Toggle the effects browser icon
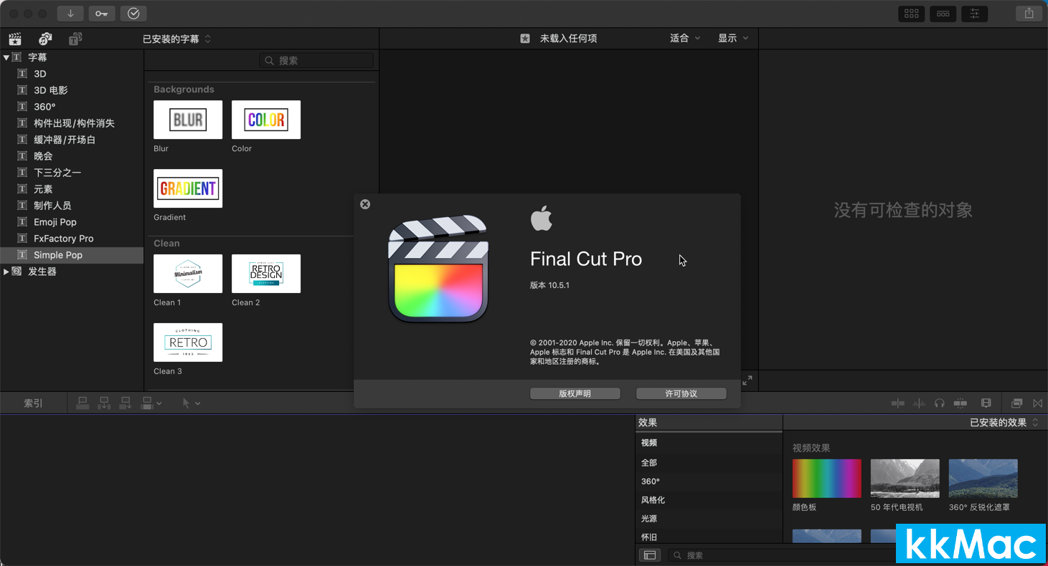This screenshot has width=1048, height=566. coord(1016,403)
